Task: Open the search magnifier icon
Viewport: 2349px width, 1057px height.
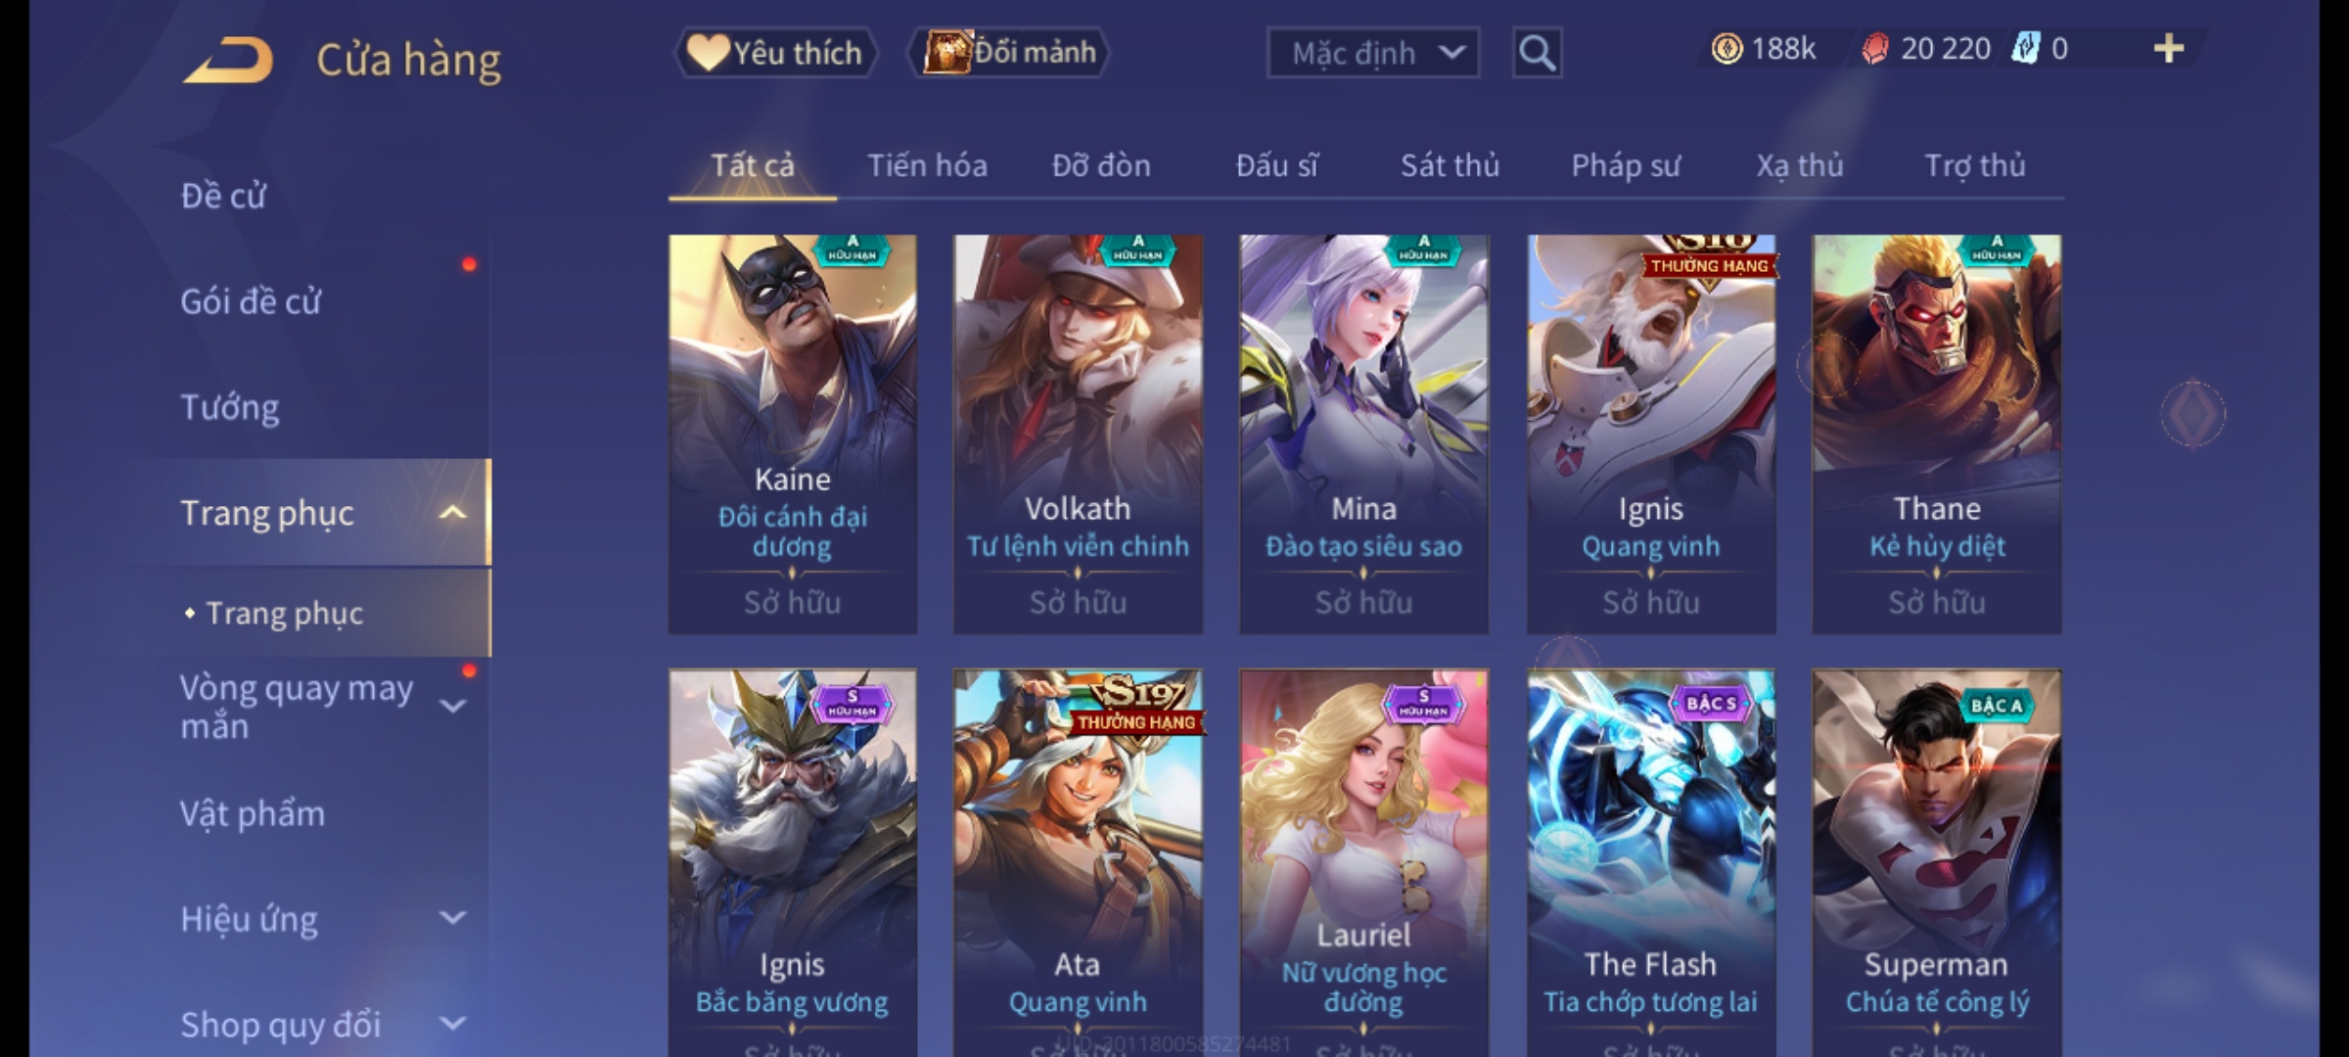Action: click(1537, 53)
